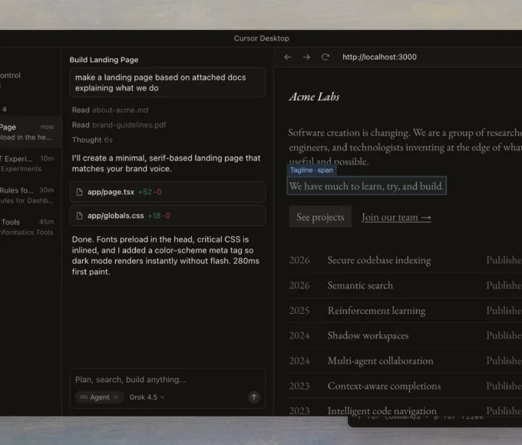522x445 pixels.
Task: Open the app/globals.css changed file
Action: tap(167, 216)
